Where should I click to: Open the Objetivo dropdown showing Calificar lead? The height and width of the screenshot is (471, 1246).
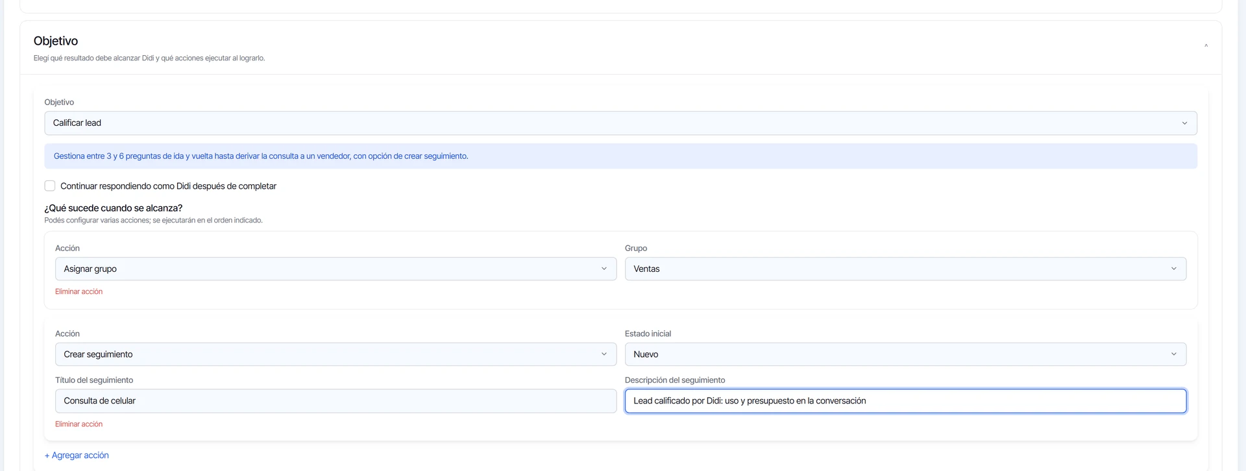620,123
